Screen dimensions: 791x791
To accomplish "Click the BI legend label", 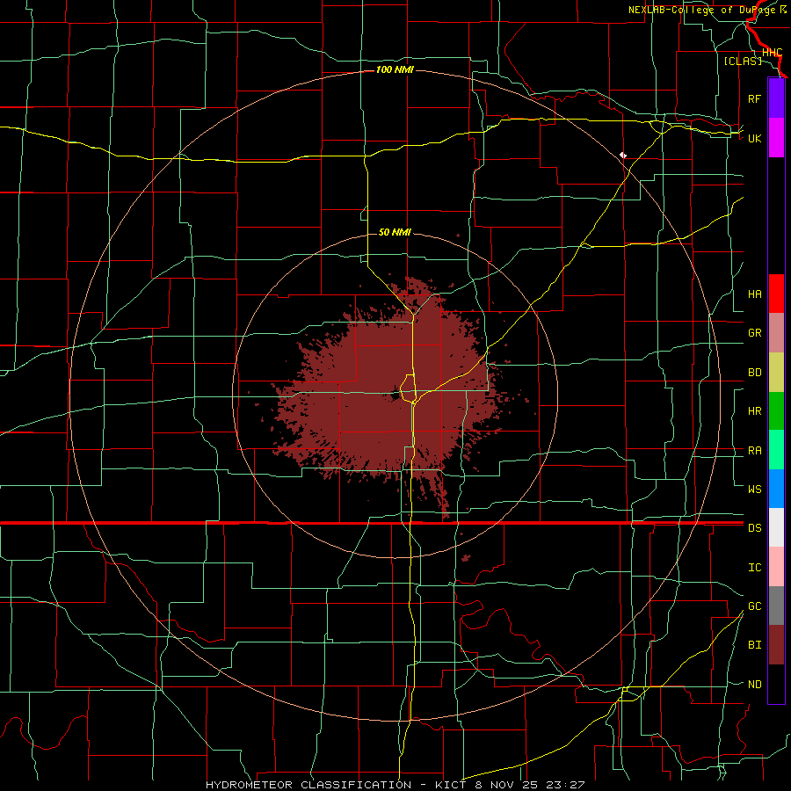I will [754, 645].
